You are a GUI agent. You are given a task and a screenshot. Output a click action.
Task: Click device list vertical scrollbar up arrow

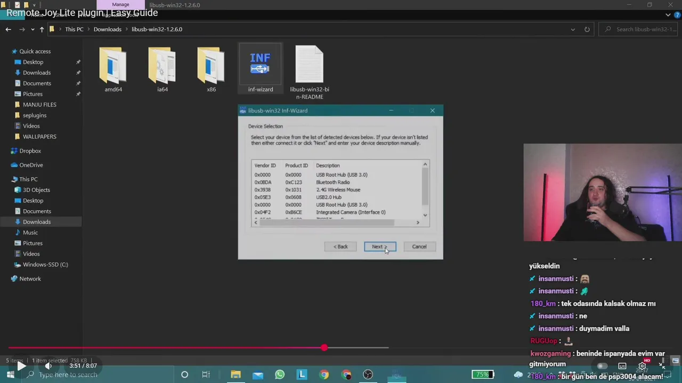[x=425, y=164]
